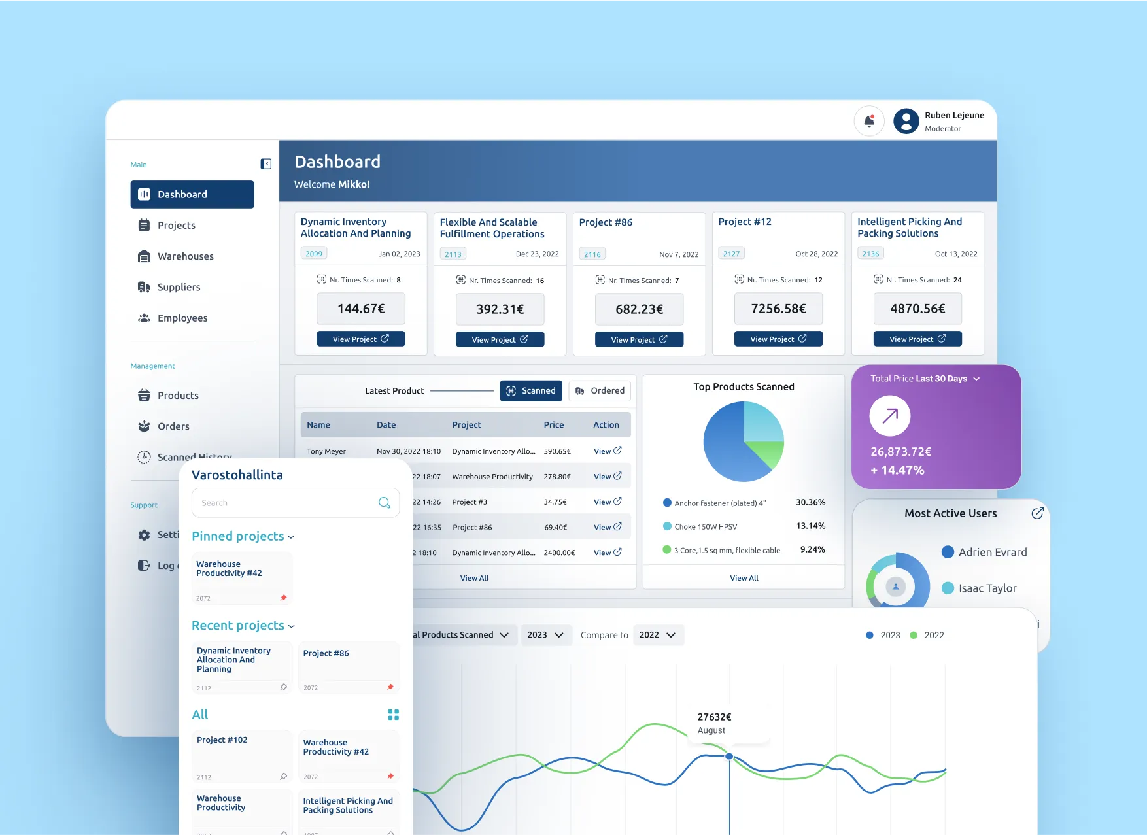Viewport: 1147px width, 835px height.
Task: View Project on the Project #12 card
Action: point(779,339)
